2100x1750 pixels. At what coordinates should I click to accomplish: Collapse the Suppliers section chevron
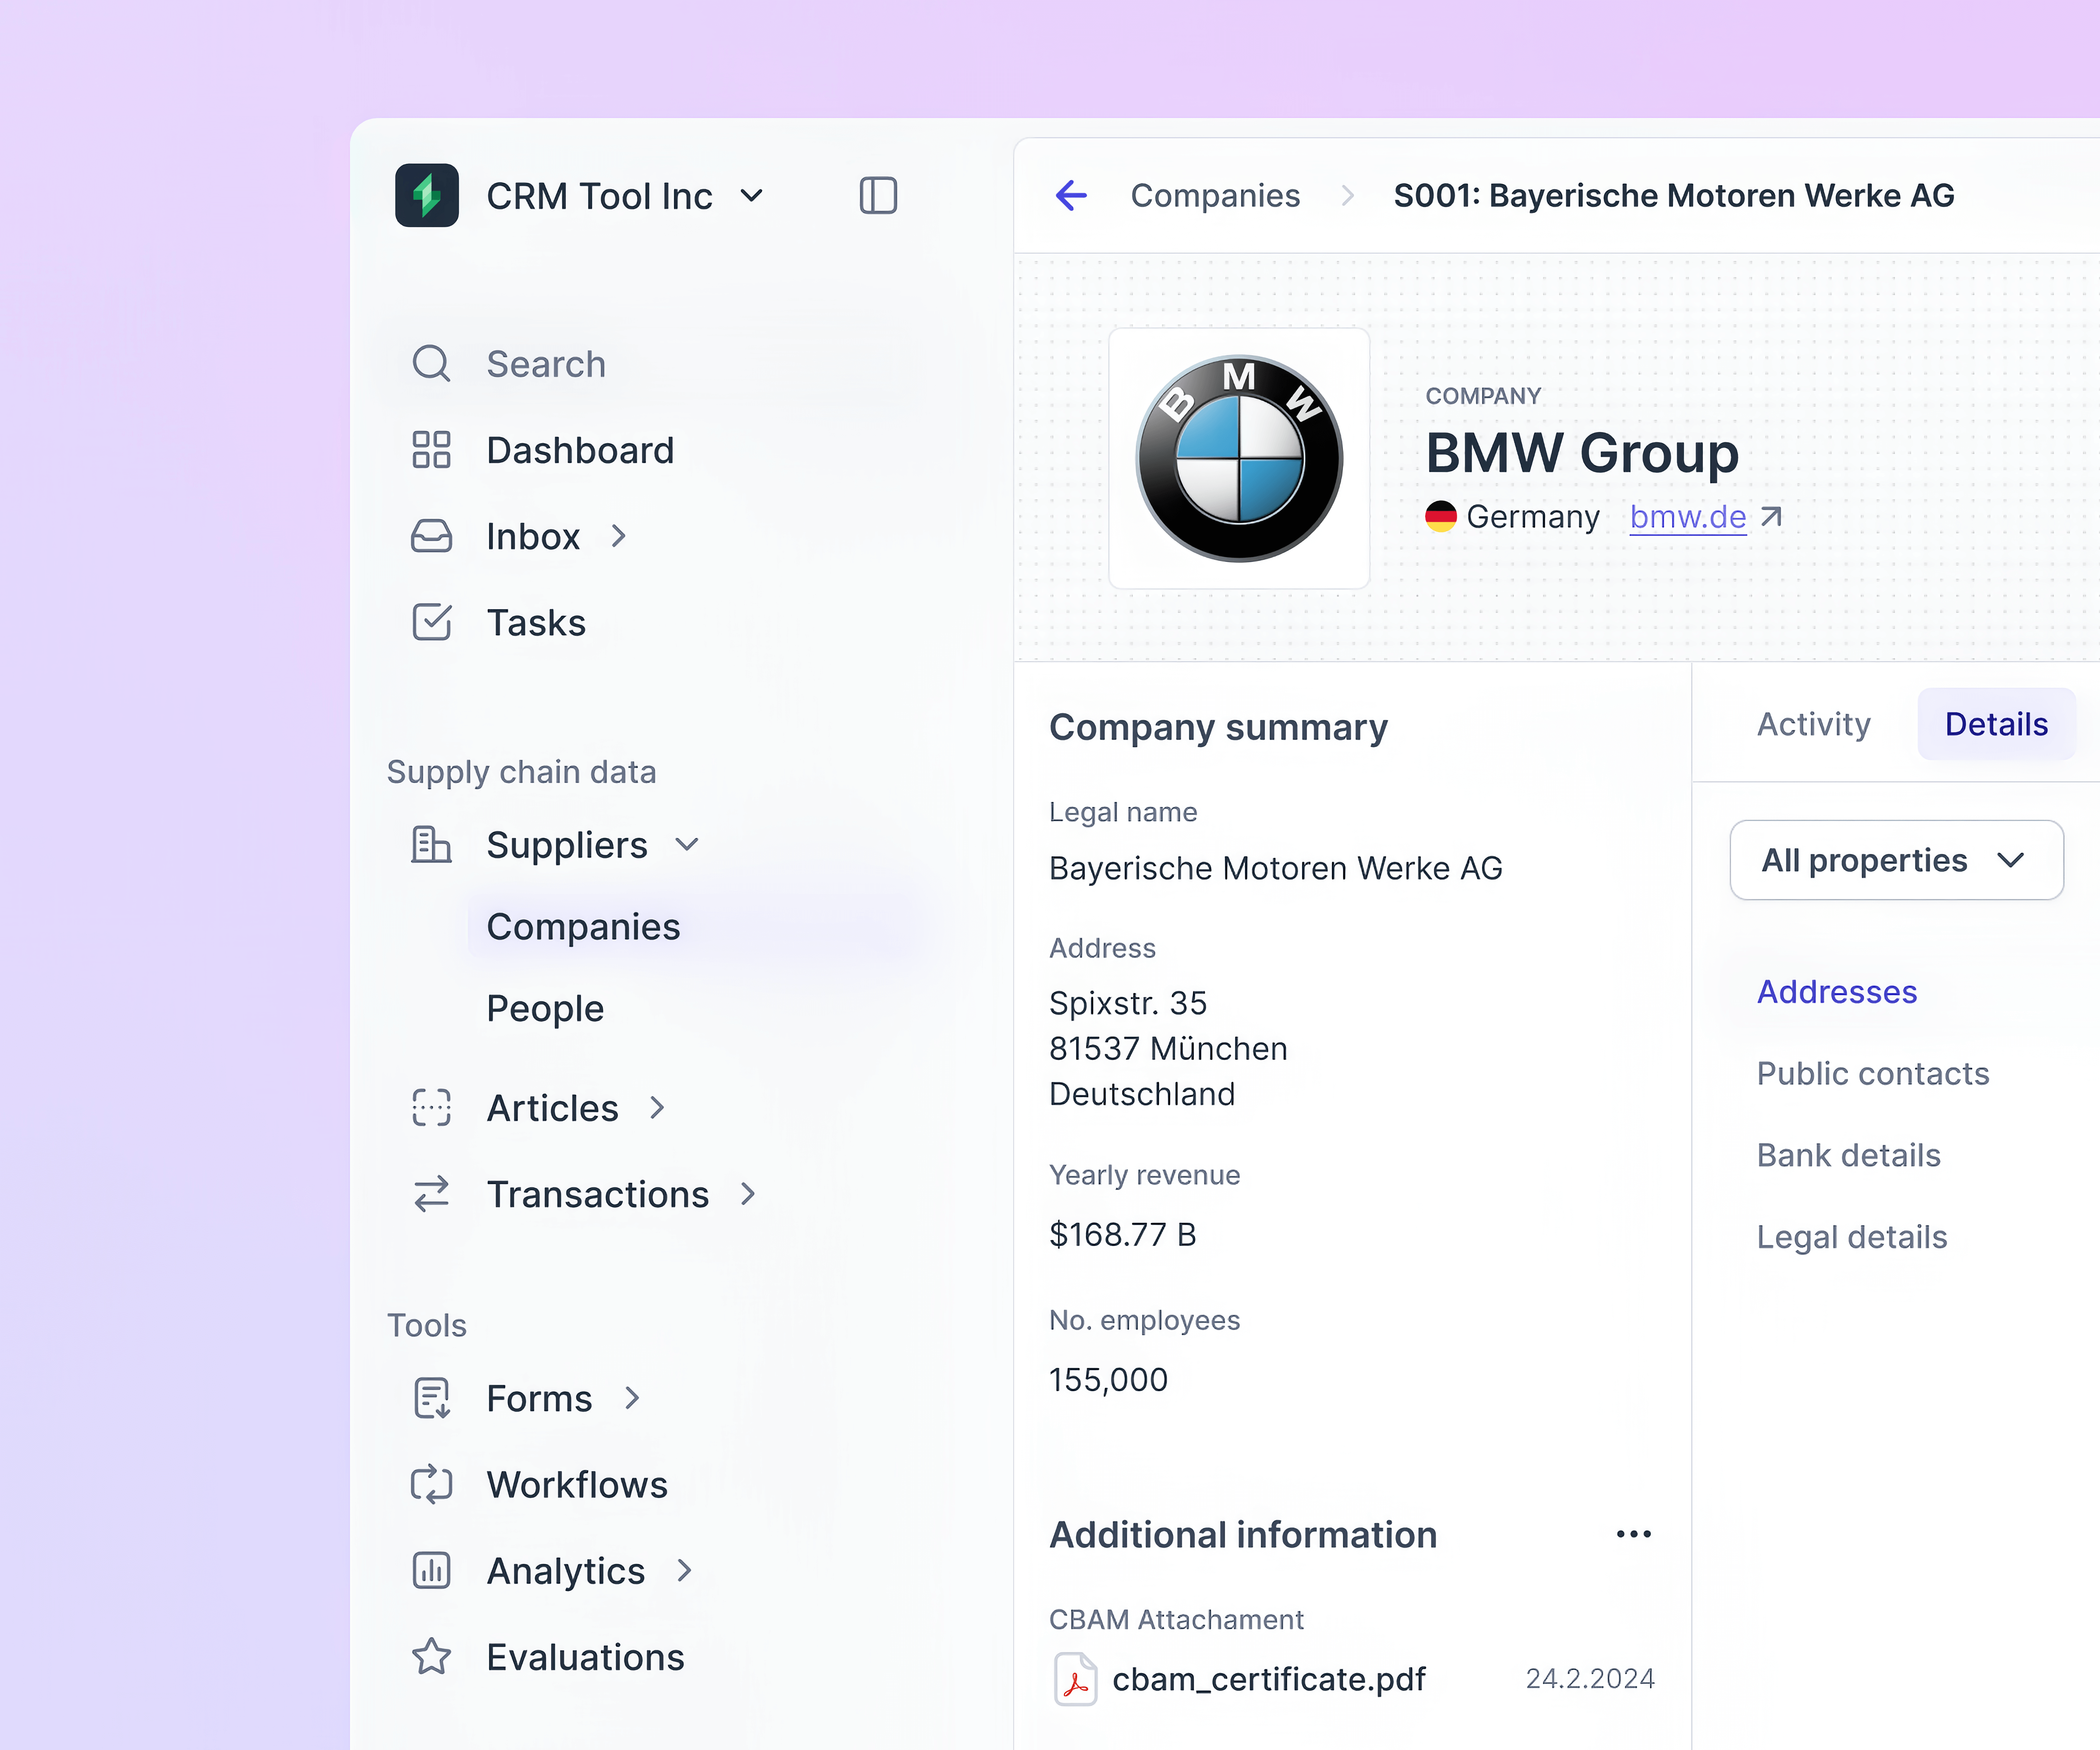687,845
